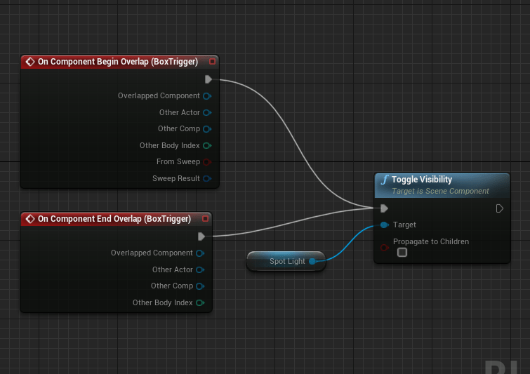Click Target input pin on Toggle Visibility
The height and width of the screenshot is (374, 530).
point(383,225)
